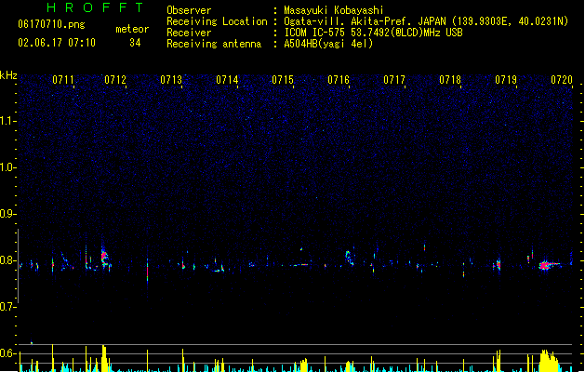Viewport: 585px width, 372px height.
Task: Click the 0711 time marker
Action: (x=63, y=80)
